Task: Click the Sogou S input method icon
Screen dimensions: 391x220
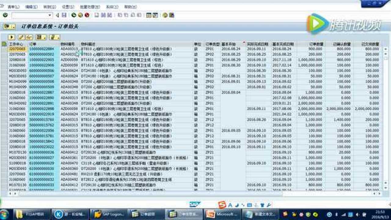Action: (x=222, y=205)
